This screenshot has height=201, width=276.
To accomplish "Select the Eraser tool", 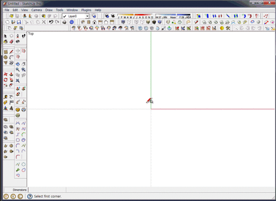I will (12, 42).
